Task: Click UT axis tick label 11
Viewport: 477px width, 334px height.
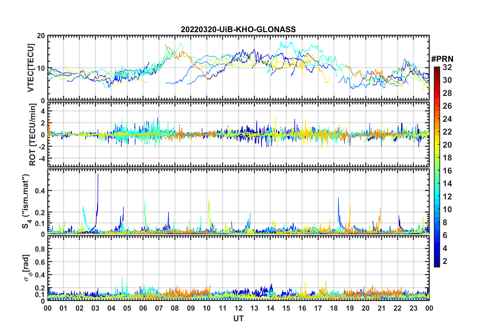Action: tap(222, 308)
